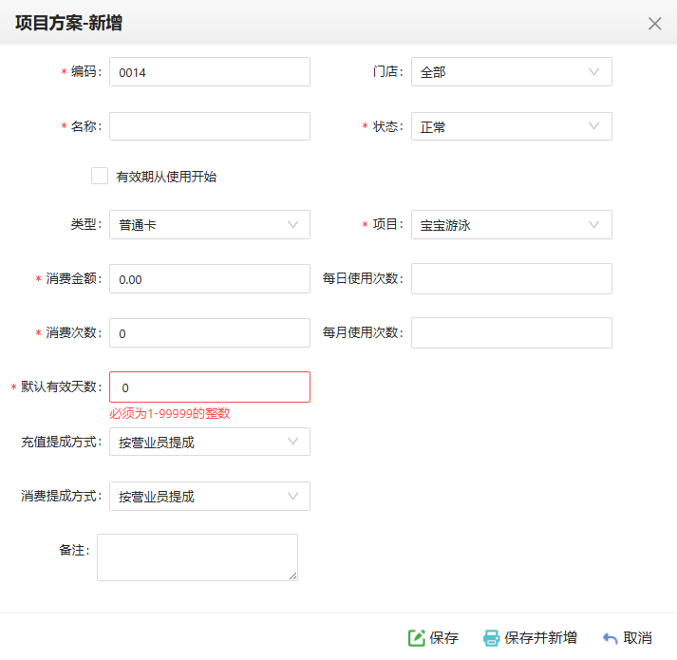Expand the 状态 dropdown showing 正常
677x660 pixels.
511,127
